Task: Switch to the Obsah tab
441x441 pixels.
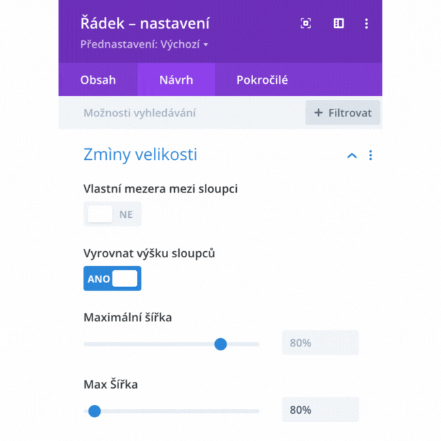Action: tap(98, 80)
